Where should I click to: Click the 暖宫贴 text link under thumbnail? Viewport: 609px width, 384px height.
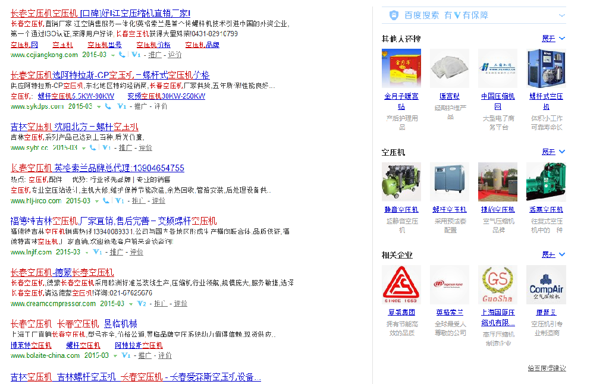[450, 96]
